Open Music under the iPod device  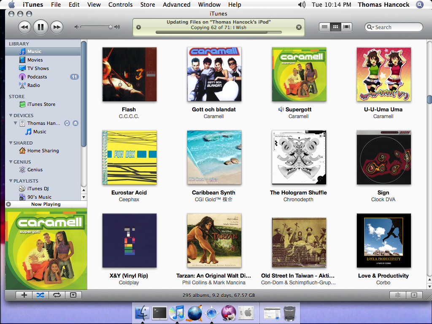click(x=43, y=132)
